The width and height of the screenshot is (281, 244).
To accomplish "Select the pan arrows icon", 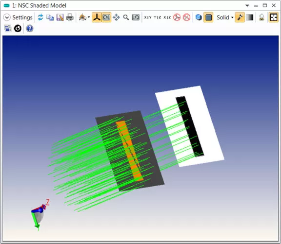I will tap(116, 17).
